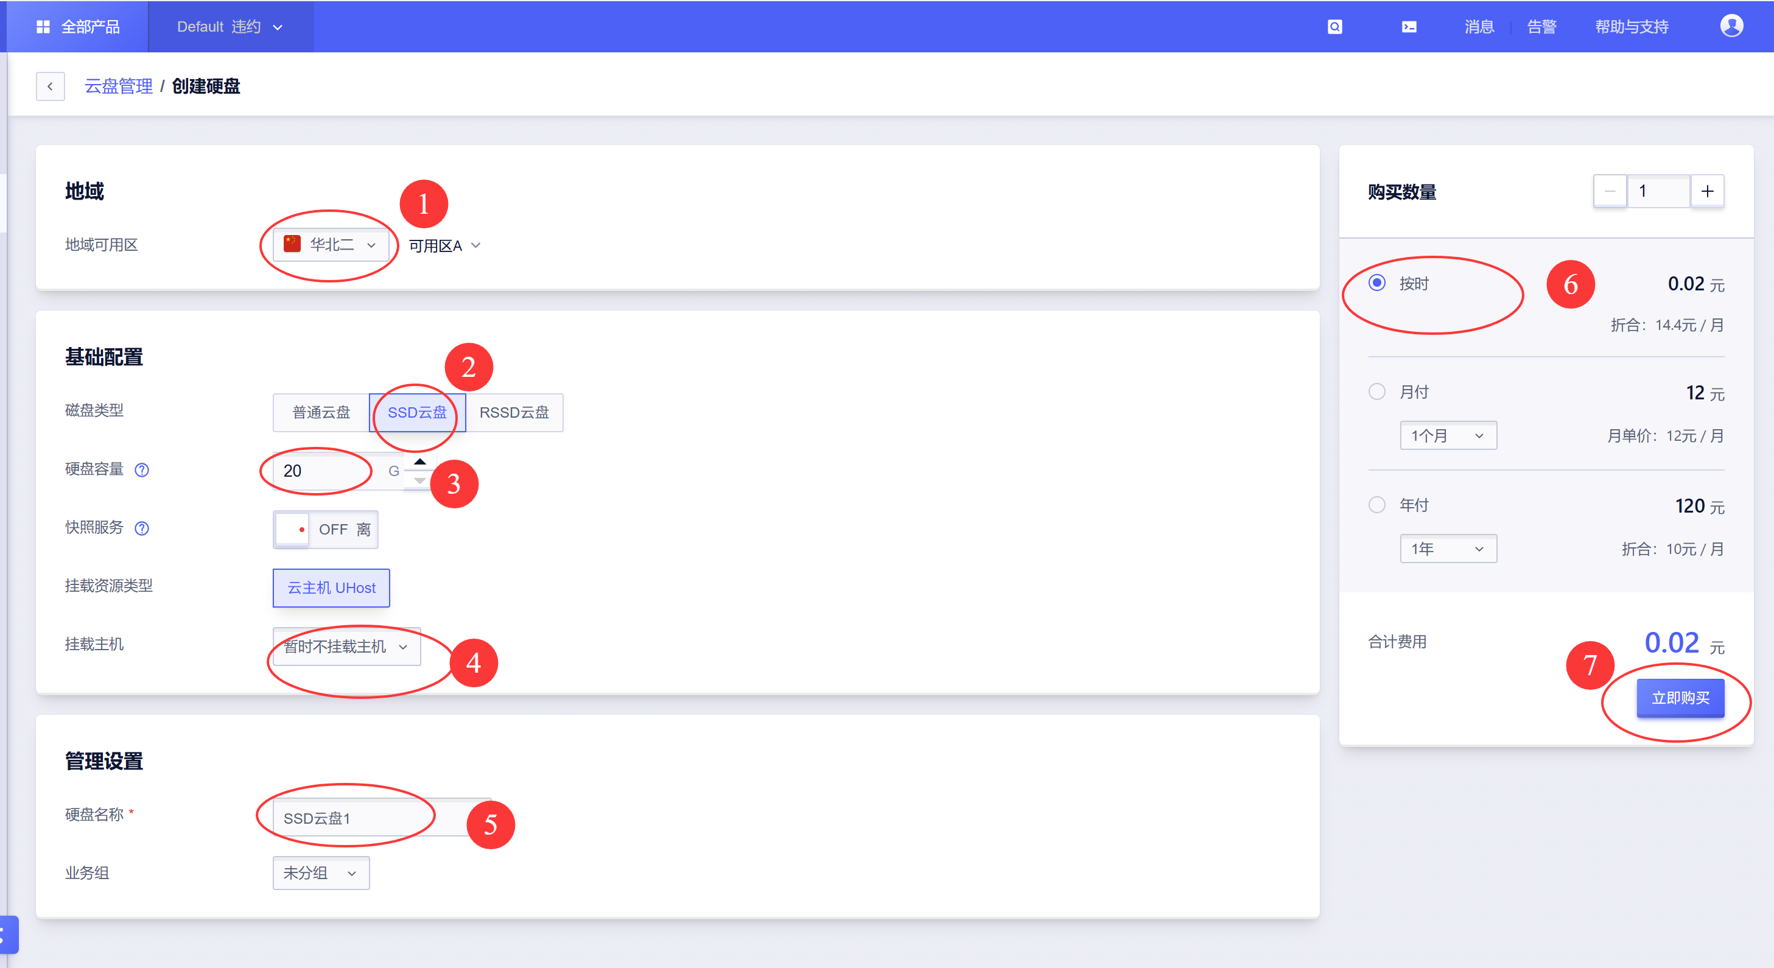Click the 硬盘名称 input field
The width and height of the screenshot is (1774, 968).
point(382,818)
